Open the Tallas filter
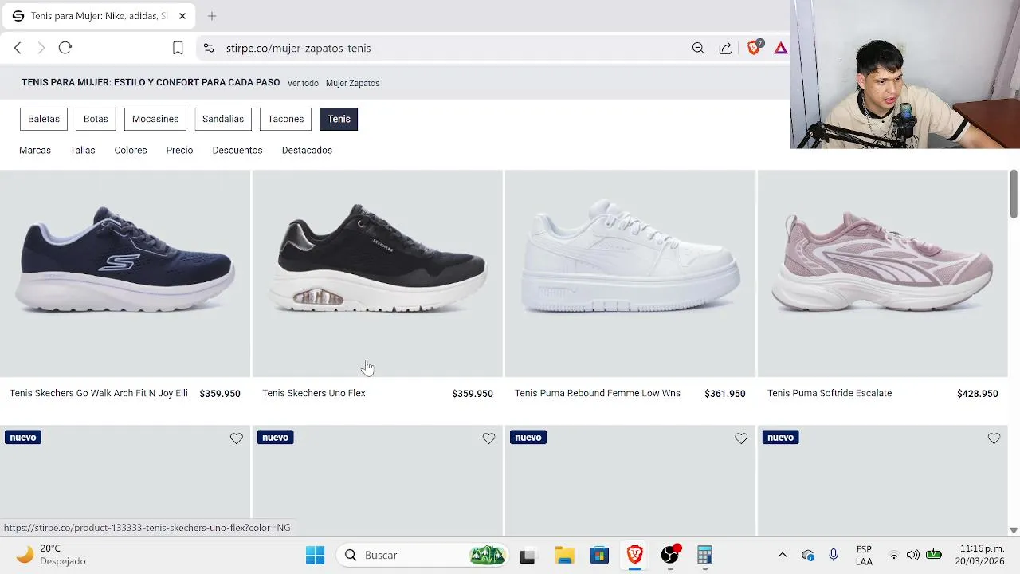 pos(82,150)
